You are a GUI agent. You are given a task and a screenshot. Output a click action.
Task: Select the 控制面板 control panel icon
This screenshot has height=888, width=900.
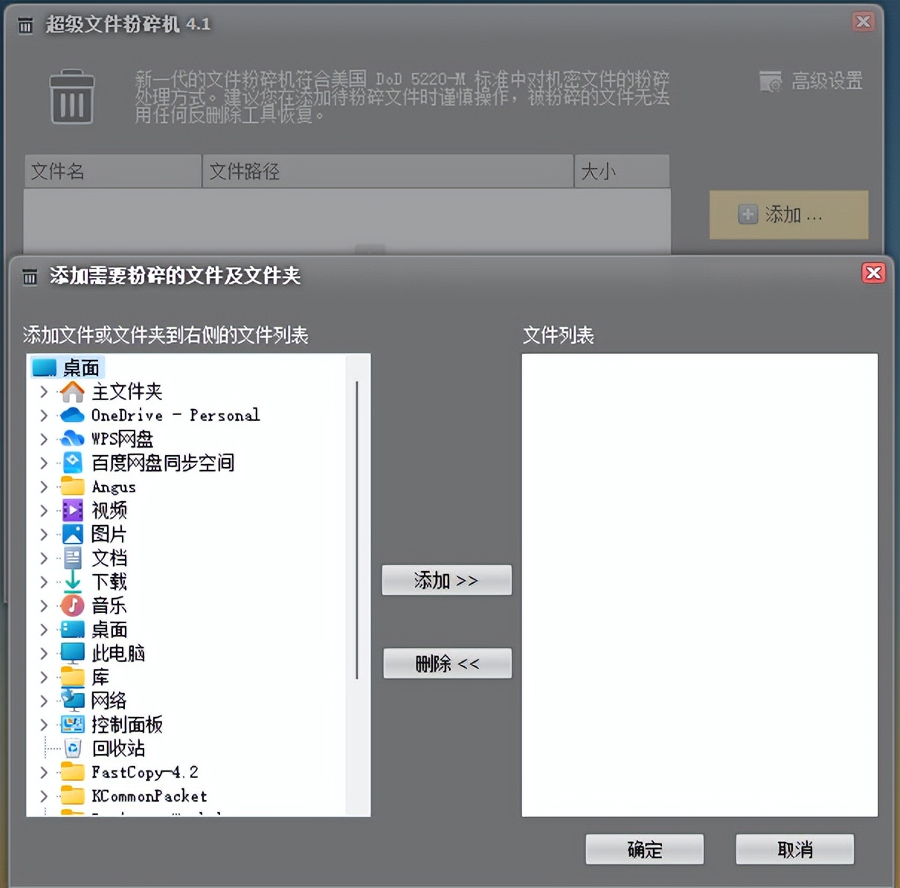(71, 724)
